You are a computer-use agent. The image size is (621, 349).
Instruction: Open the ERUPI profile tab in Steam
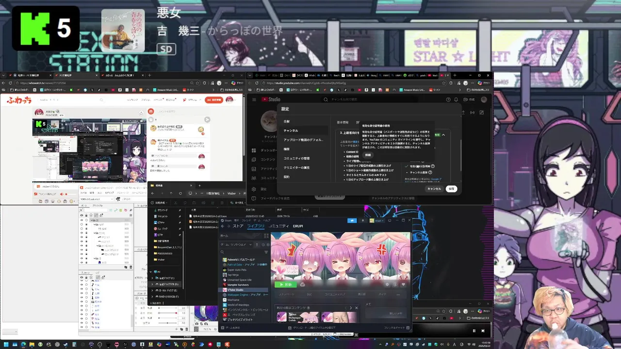[x=298, y=226]
